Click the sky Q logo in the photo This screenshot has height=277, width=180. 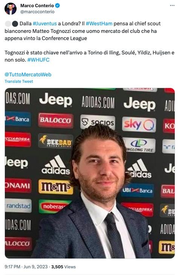139,125
